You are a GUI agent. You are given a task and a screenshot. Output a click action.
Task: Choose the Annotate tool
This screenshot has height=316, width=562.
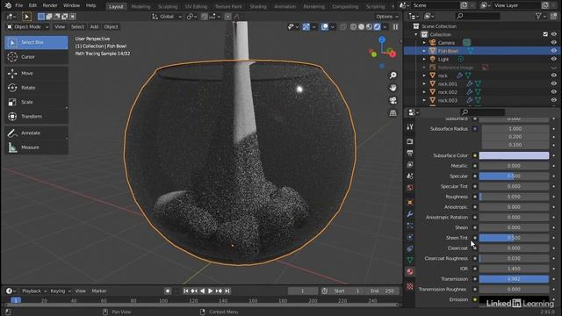coord(36,133)
